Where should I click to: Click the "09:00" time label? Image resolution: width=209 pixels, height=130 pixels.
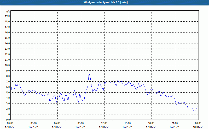coord(81,123)
